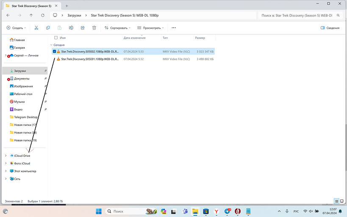
Task: Uncheck the Star.Trek.Discovery.S05E02 file checkbox
Action: click(54, 51)
